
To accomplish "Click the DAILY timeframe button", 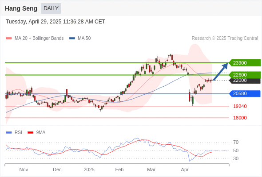I will coord(51,8).
